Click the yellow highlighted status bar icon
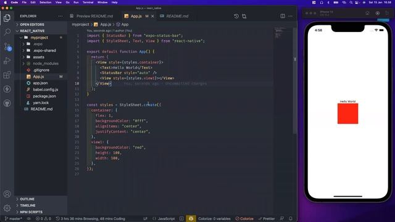Screen dimensions: 395x222 (x=191, y=218)
